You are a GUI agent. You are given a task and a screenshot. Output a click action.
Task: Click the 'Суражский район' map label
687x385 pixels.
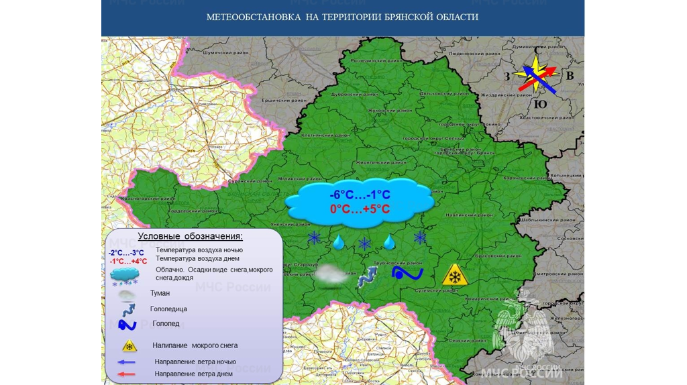tap(250, 181)
